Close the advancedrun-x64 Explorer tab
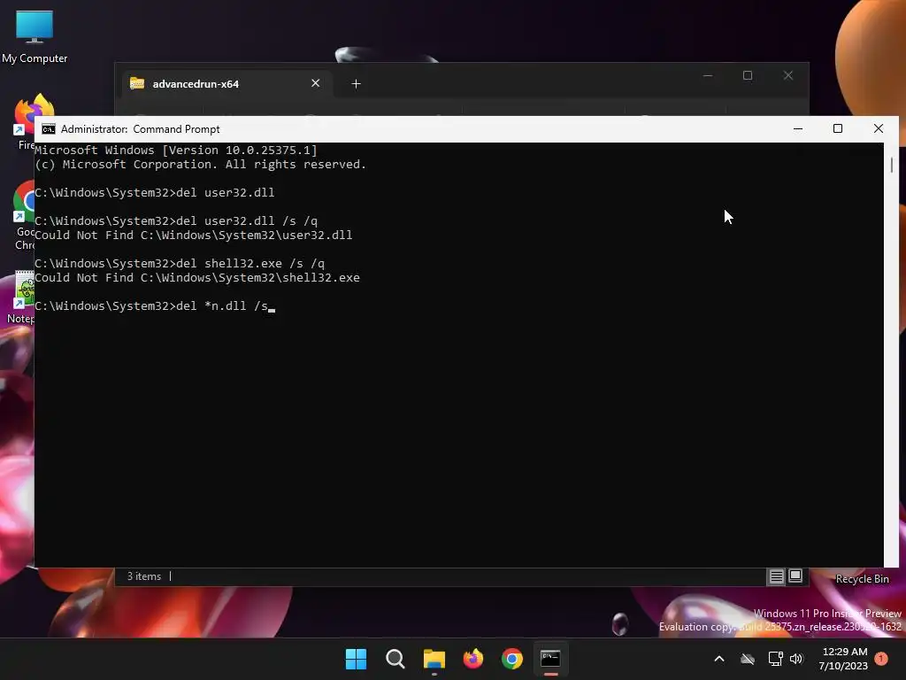 (x=316, y=83)
